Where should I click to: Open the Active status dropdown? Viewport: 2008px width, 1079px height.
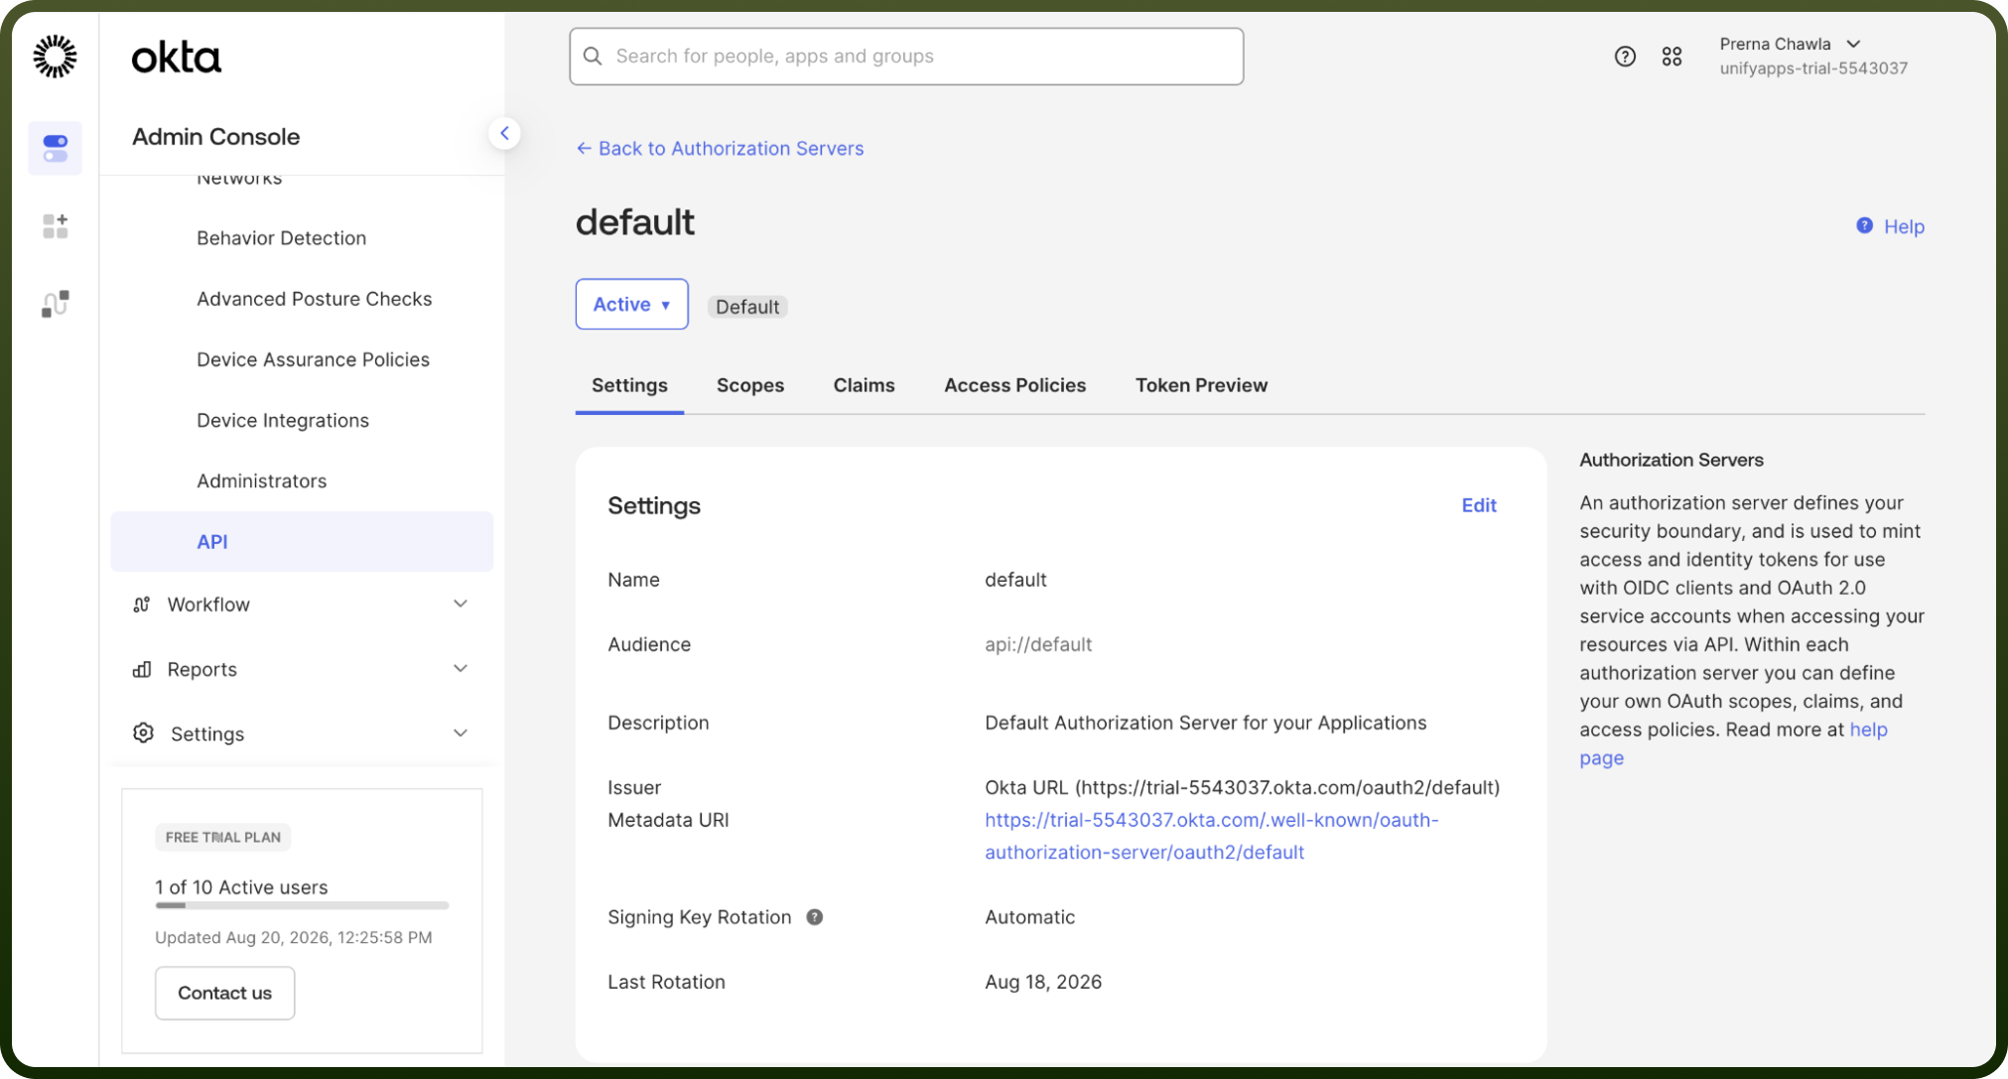pyautogui.click(x=631, y=305)
